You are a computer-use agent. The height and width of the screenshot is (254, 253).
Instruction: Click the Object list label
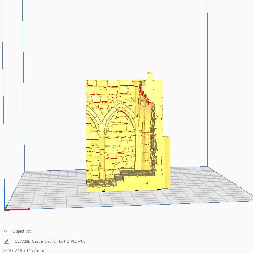tap(21, 231)
